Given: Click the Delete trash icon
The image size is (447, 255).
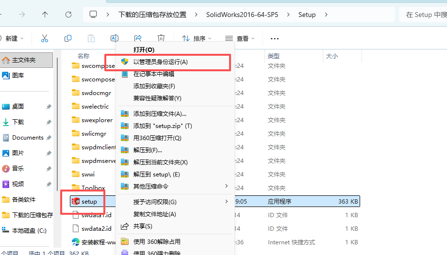Looking at the screenshot, I should [x=161, y=38].
